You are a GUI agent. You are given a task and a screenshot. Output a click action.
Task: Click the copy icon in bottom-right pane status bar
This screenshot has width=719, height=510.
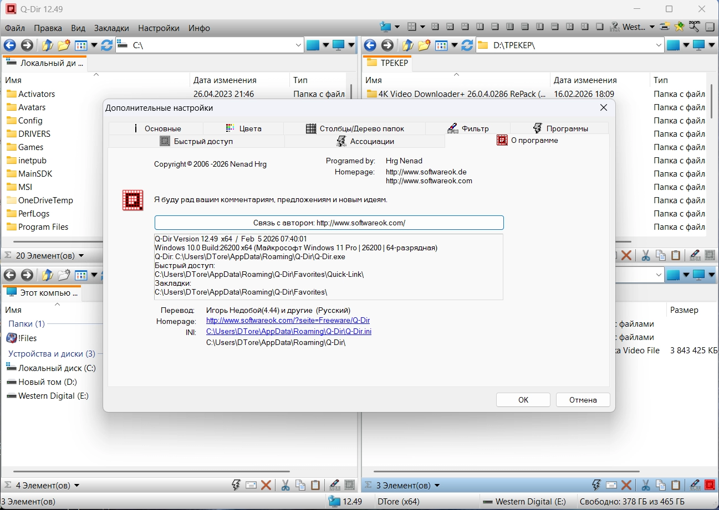661,486
